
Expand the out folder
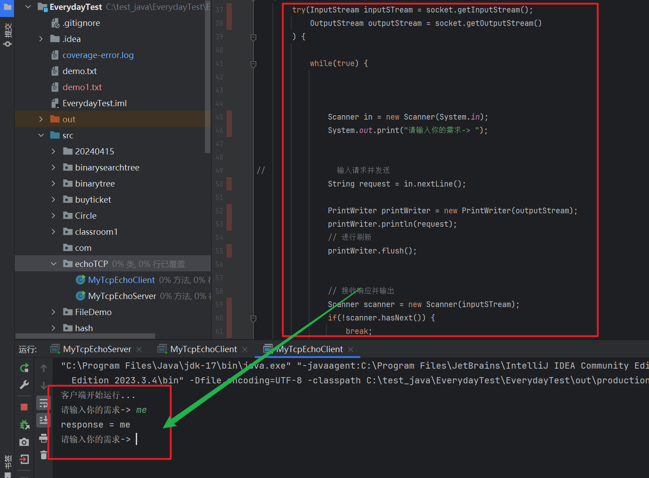pyautogui.click(x=41, y=119)
